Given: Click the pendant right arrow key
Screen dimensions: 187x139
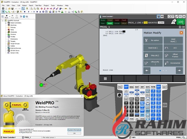Looking at the screenshot, I should 142,93.
